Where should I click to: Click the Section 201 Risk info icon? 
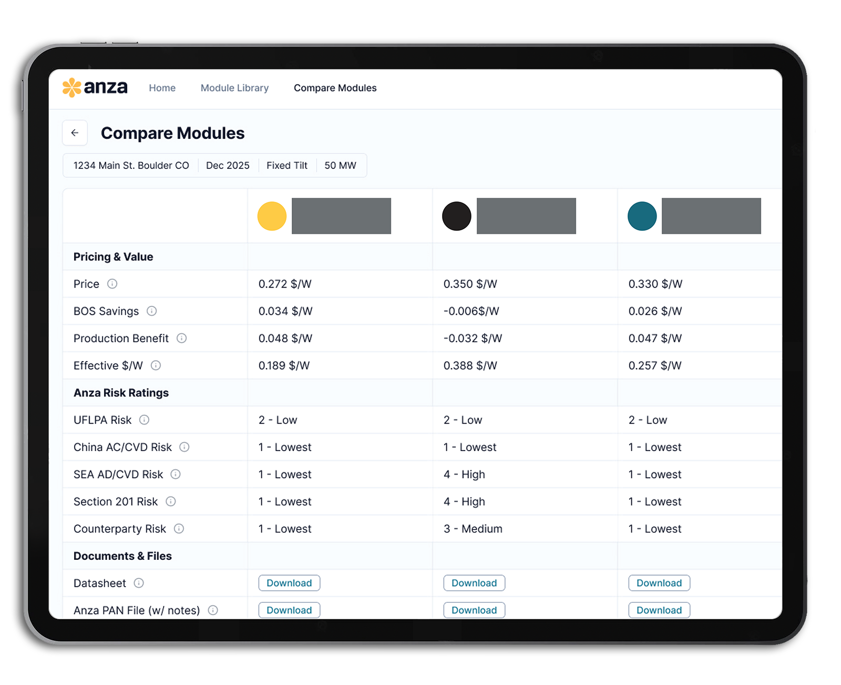[170, 502]
